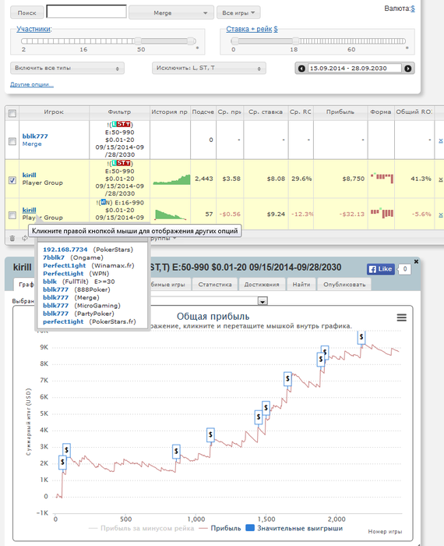The width and height of the screenshot is (444, 546).
Task: Toggle the blue Значительные выигрыши legend item
Action: point(294,528)
